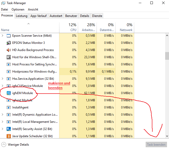The image size is (169, 150).
Task: Click the Epson Scanner Service process icon
Action: click(x=8, y=36)
